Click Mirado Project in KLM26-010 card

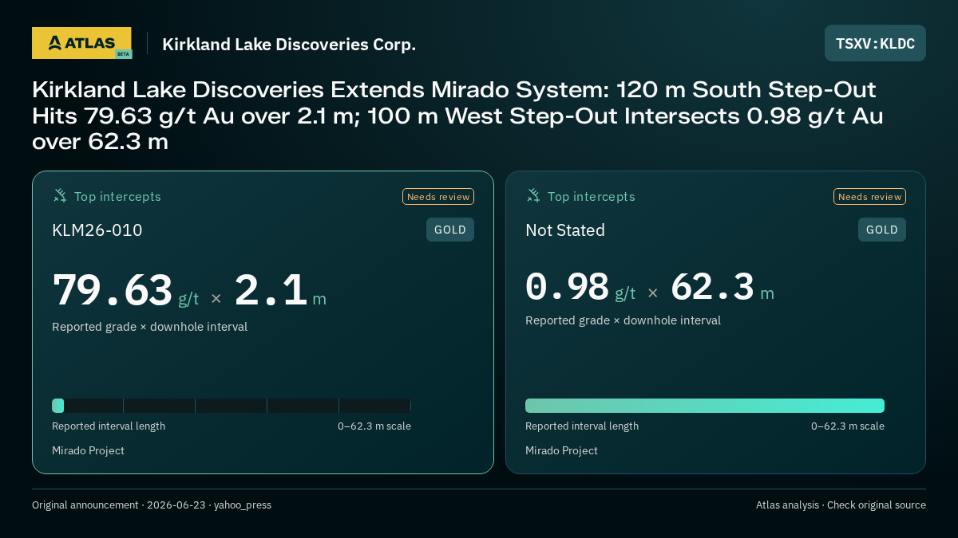(88, 451)
